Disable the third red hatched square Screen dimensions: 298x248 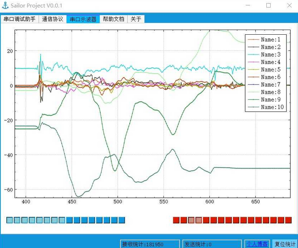[191, 220]
